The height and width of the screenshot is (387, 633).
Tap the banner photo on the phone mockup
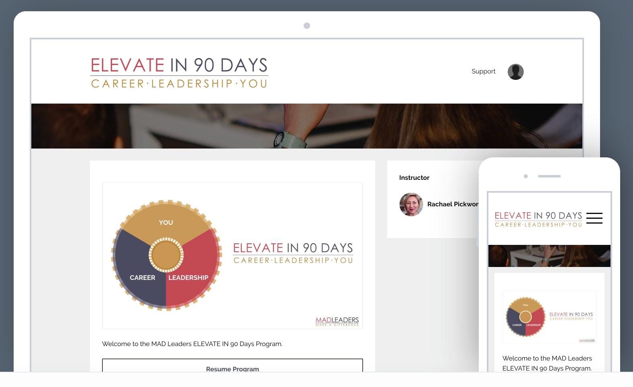549,256
